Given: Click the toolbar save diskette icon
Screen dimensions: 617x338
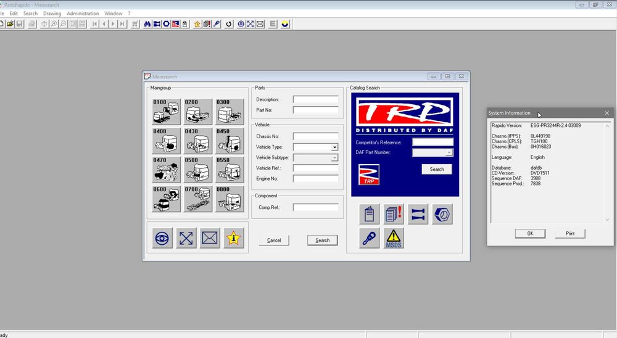Looking at the screenshot, I should click(19, 24).
